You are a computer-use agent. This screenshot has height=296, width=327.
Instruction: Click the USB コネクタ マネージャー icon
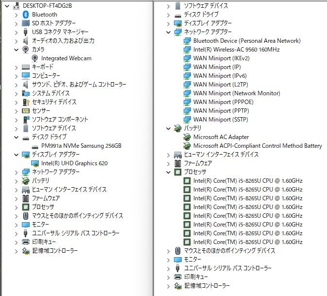[25, 32]
